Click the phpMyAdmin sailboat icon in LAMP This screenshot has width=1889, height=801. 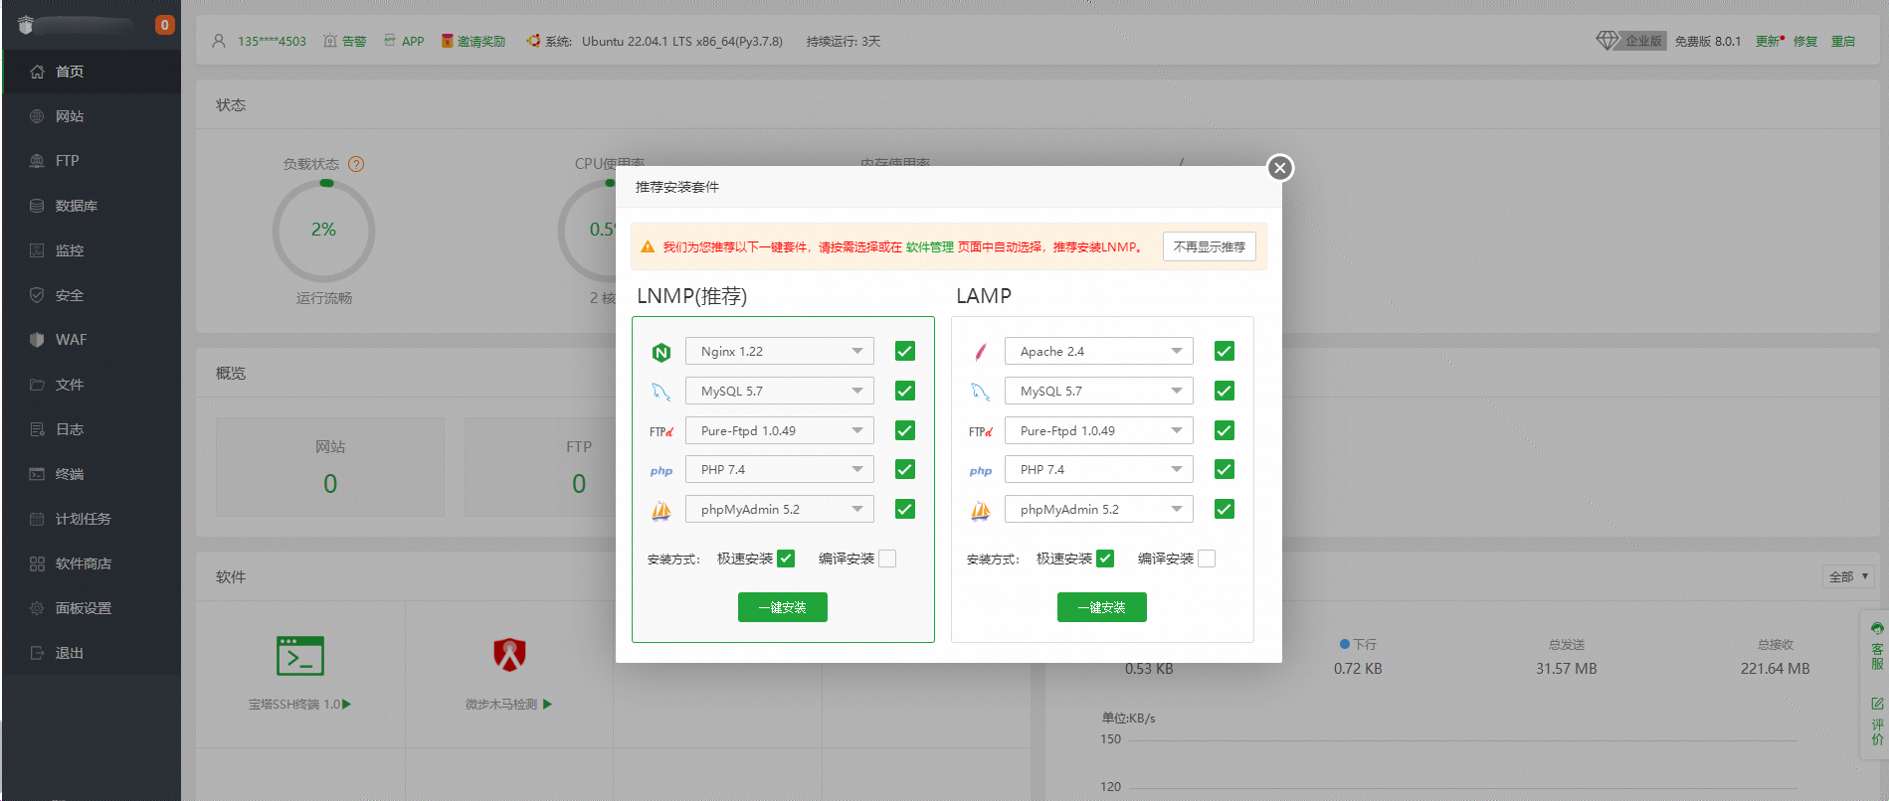tap(981, 511)
